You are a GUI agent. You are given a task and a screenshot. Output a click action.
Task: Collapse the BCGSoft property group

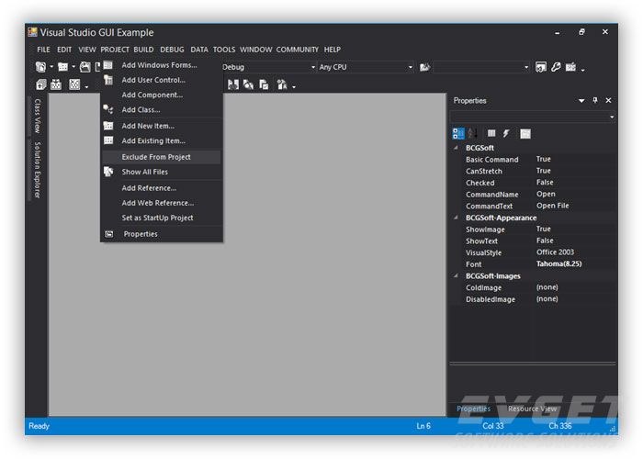pyautogui.click(x=456, y=148)
